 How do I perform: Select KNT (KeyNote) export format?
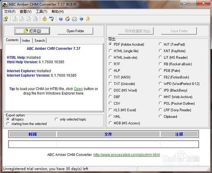[x=172, y=51]
